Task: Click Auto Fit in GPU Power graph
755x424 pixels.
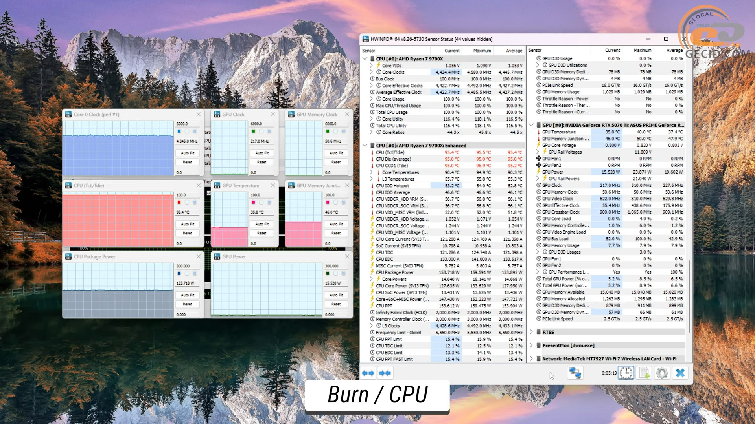Action: 336,295
